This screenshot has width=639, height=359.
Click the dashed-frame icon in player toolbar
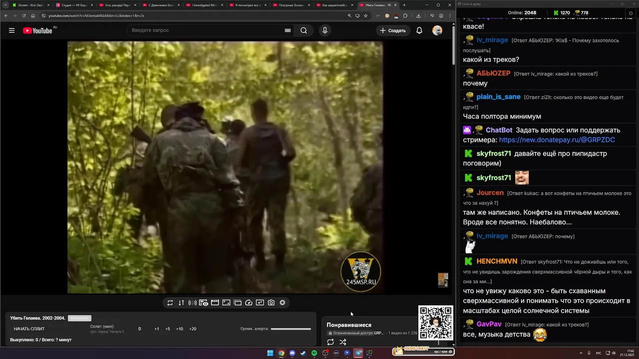tap(238, 303)
